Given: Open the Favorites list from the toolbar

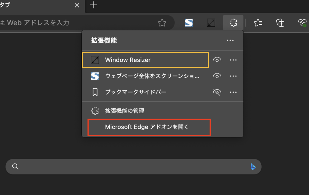Looking at the screenshot, I should [x=258, y=23].
